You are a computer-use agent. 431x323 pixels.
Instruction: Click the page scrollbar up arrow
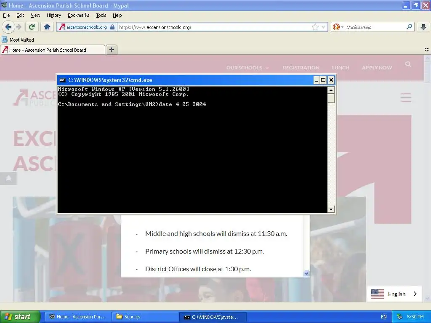[428, 58]
